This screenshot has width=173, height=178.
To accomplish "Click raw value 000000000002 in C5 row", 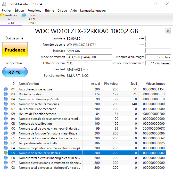I will click(x=154, y=153).
